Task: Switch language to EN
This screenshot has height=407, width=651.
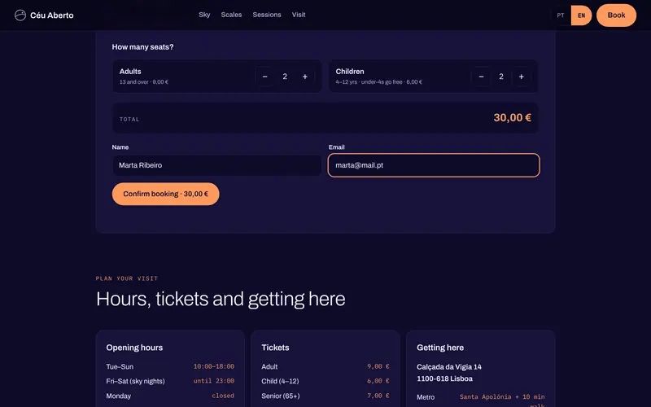Action: click(581, 15)
